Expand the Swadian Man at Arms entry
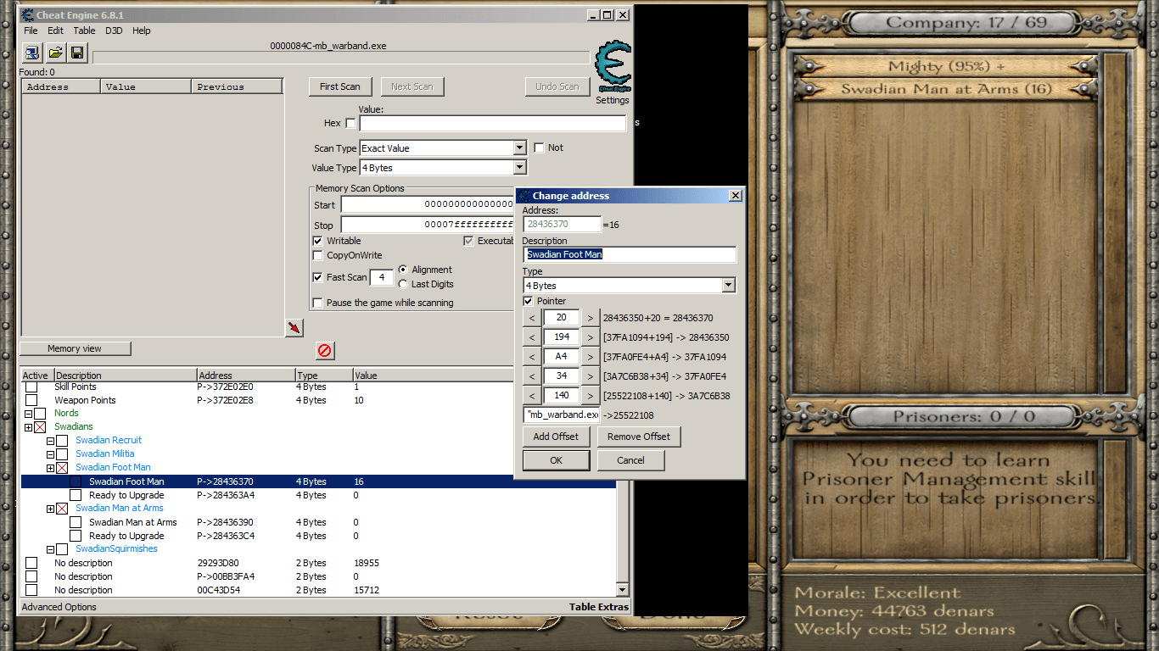Viewport: 1159px width, 651px height. click(50, 508)
